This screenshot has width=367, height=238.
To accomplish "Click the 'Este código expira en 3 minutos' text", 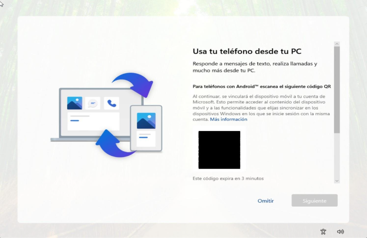I will [228, 179].
